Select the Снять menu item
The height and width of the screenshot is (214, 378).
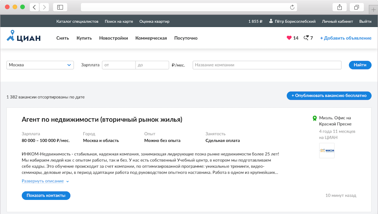tap(63, 38)
